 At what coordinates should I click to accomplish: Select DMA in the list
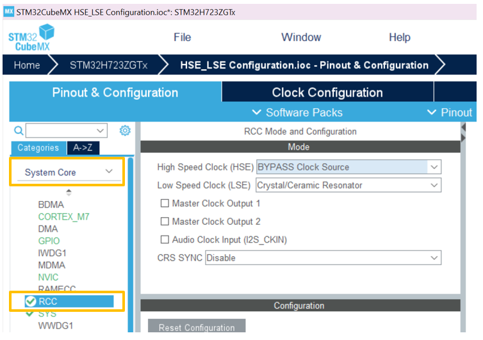click(48, 229)
